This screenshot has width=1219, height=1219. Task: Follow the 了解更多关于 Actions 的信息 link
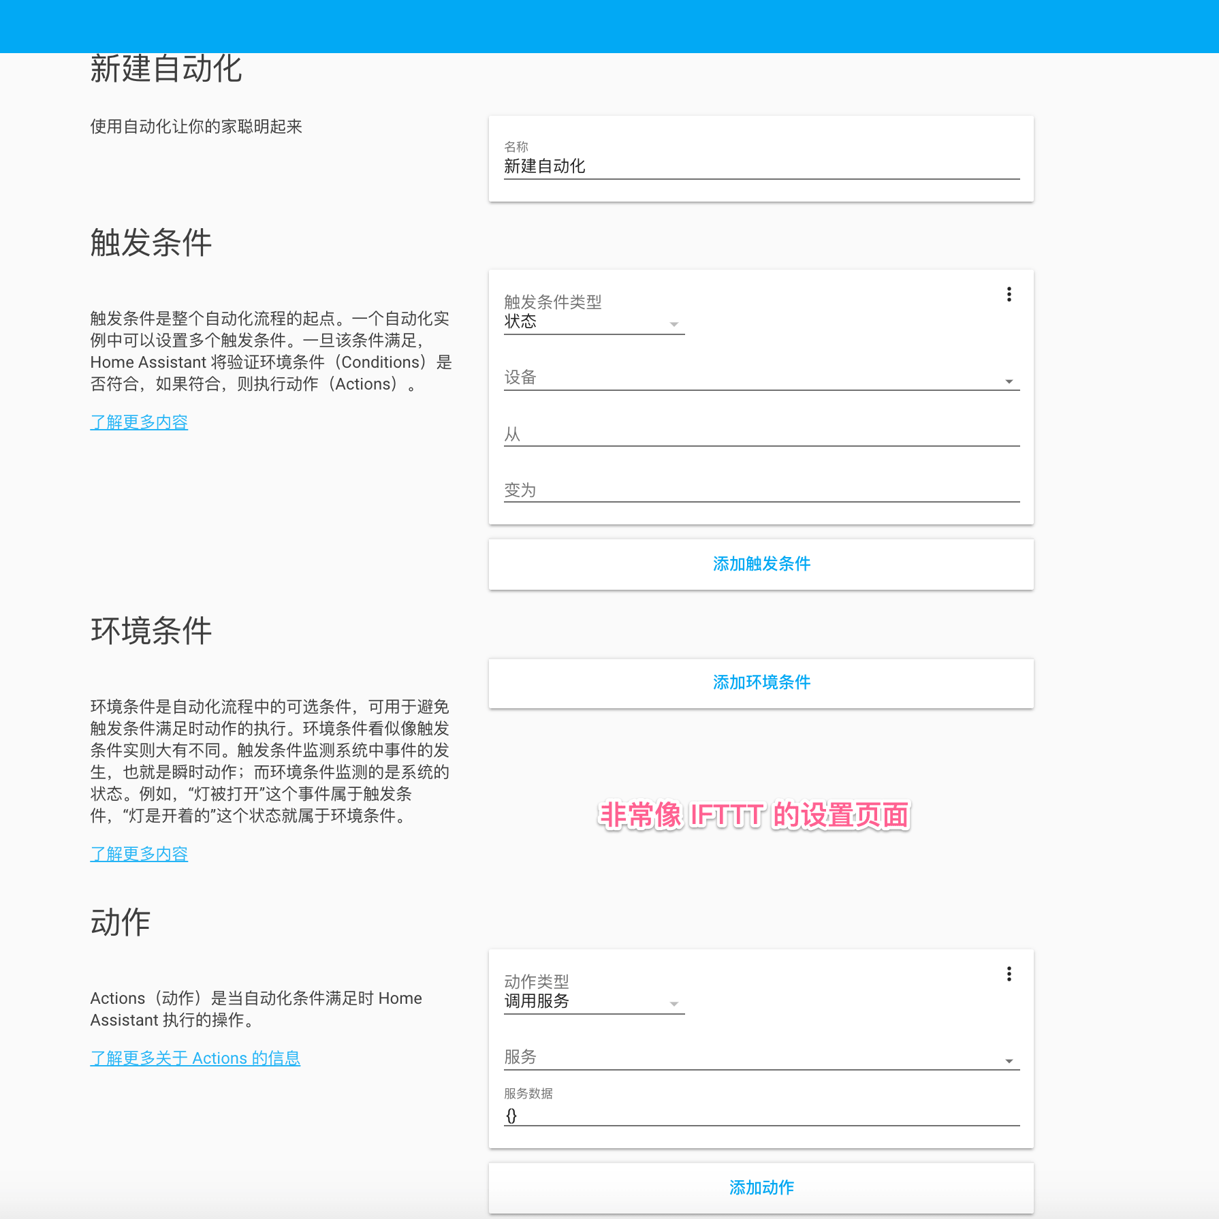(x=195, y=1058)
